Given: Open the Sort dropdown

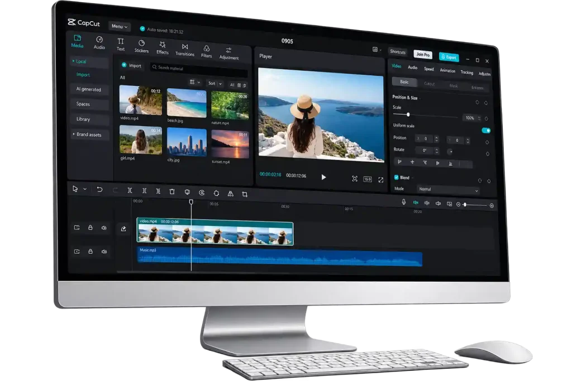Looking at the screenshot, I should pos(215,84).
